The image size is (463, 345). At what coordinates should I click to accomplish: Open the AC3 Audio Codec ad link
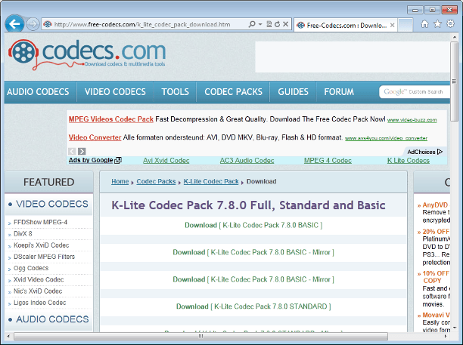(247, 161)
